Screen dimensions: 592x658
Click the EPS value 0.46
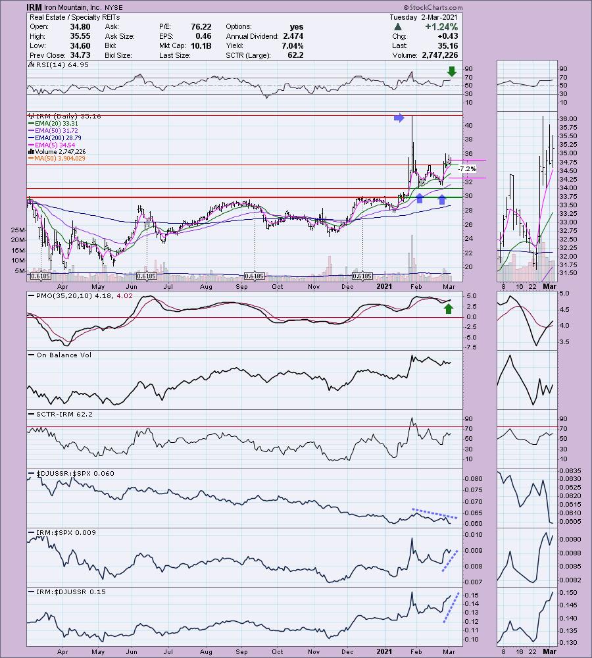tap(203, 36)
